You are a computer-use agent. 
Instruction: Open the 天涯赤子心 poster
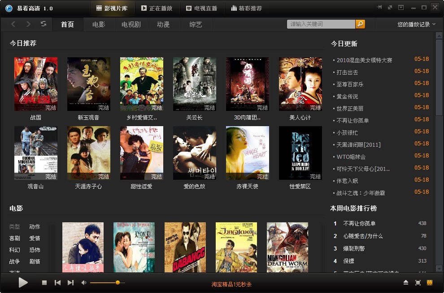click(x=89, y=153)
